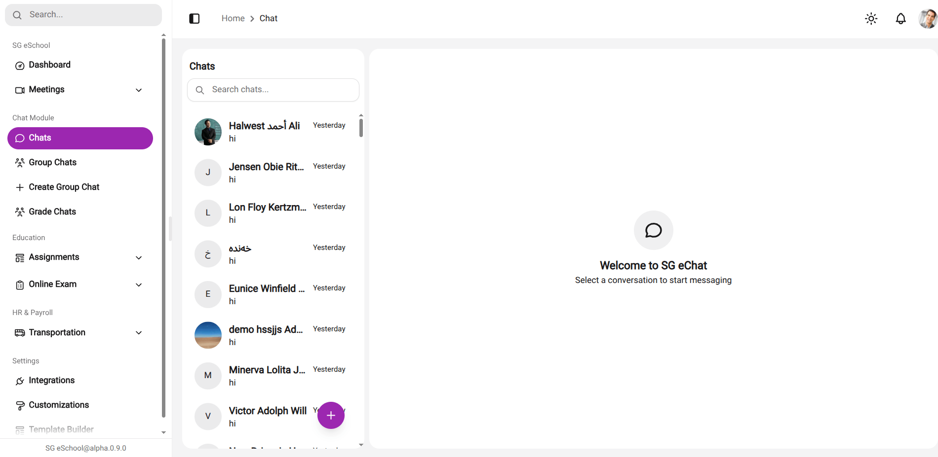938x457 pixels.
Task: Click the M avatar for Minerva
Action: (x=208, y=376)
